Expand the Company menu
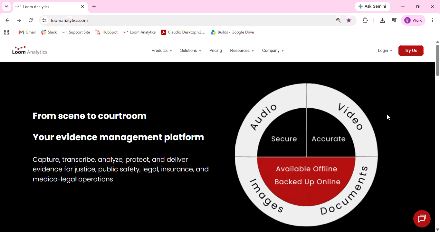 coord(273,51)
